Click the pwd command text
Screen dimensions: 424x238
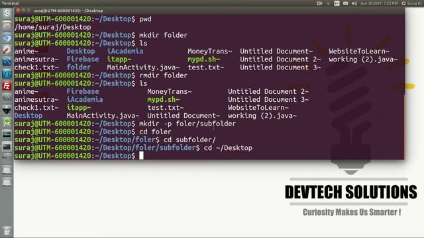145,19
